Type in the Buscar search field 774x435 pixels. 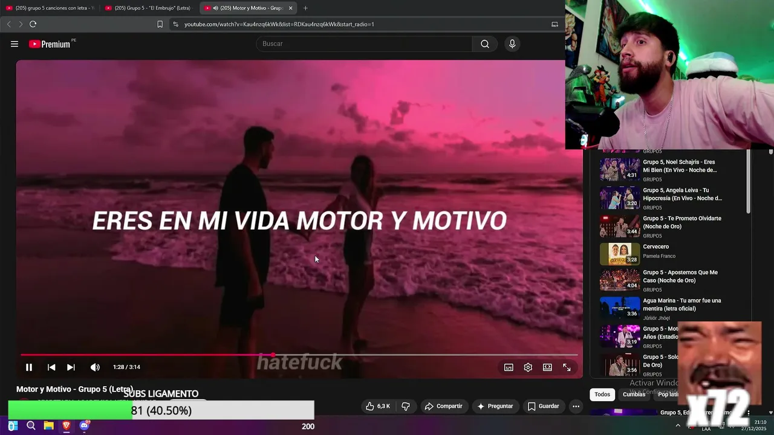tap(364, 44)
